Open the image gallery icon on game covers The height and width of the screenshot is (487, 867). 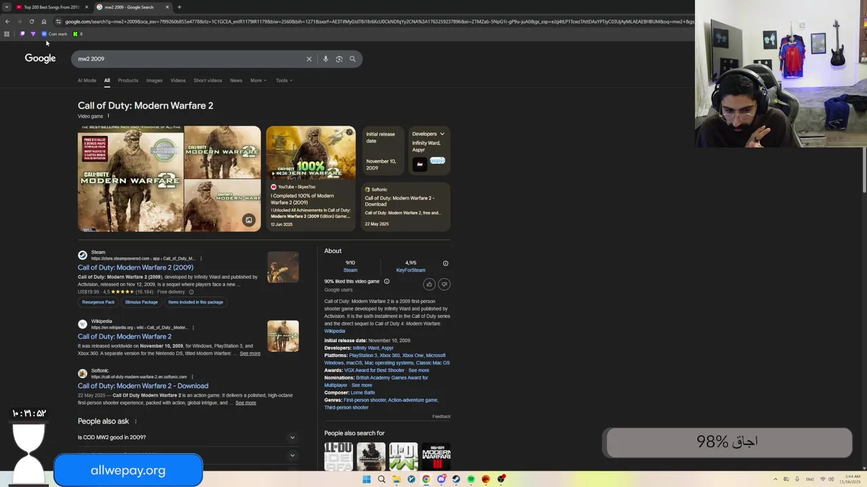tap(249, 221)
